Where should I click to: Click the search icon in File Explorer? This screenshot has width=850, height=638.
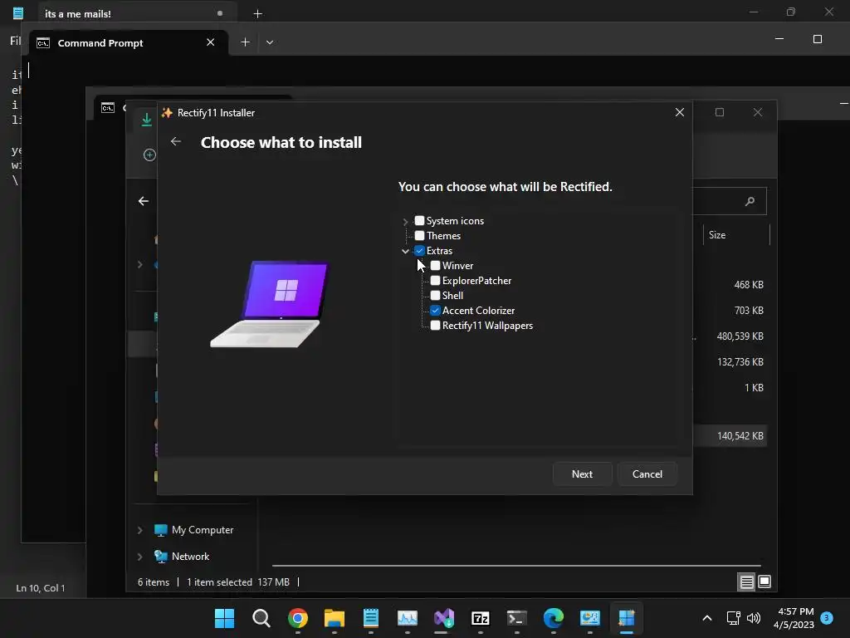click(750, 201)
